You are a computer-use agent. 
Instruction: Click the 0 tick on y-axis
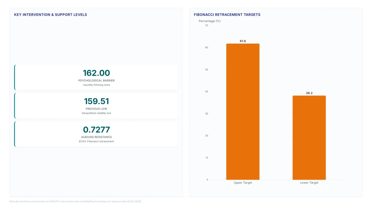tap(207, 180)
